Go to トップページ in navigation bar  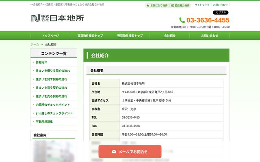point(50,36)
